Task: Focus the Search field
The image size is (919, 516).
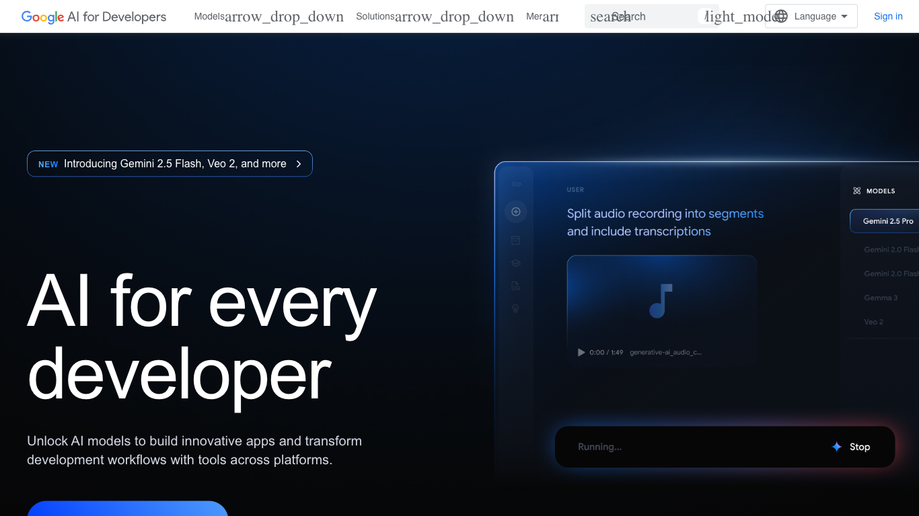Action: click(x=651, y=17)
